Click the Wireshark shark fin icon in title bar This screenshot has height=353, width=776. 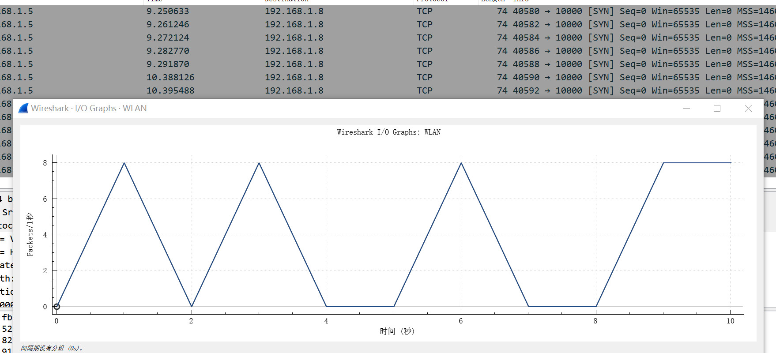23,108
